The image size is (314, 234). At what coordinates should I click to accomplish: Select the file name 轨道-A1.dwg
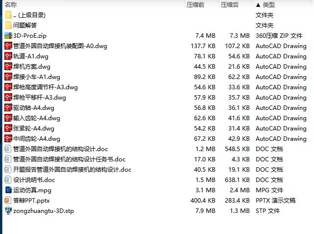coord(31,56)
